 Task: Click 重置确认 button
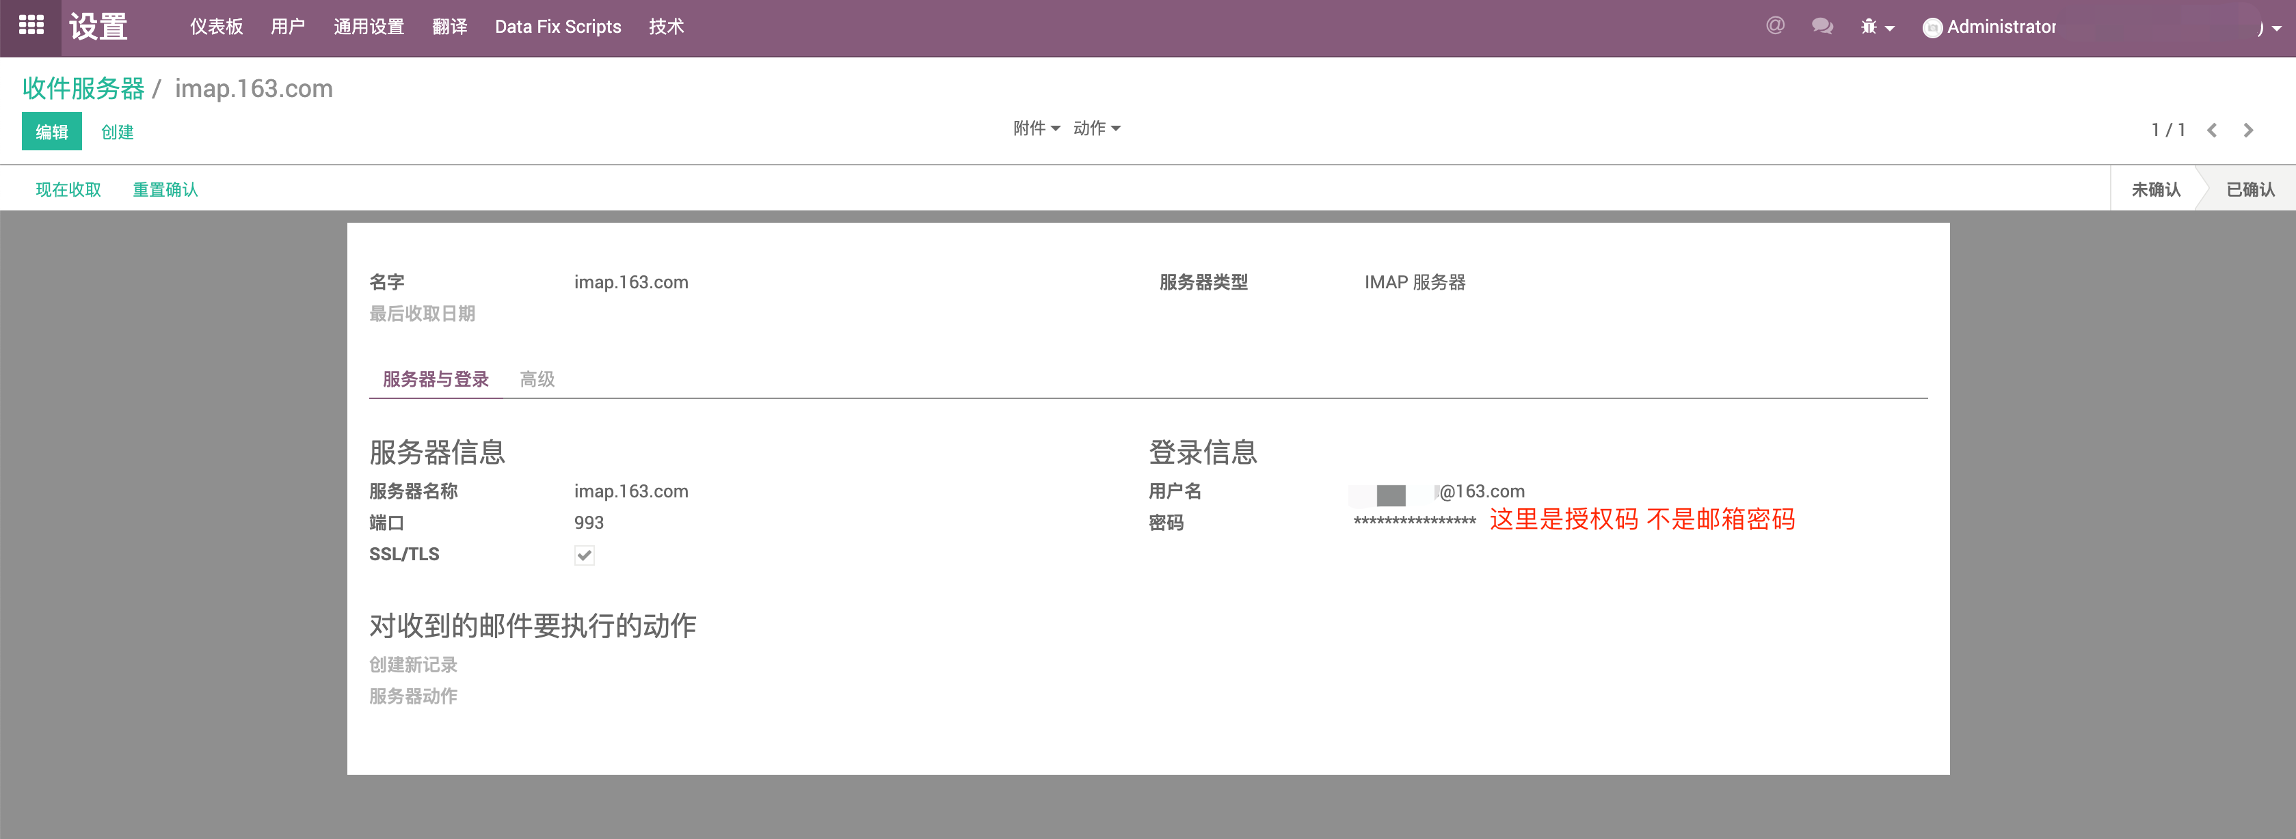[165, 190]
